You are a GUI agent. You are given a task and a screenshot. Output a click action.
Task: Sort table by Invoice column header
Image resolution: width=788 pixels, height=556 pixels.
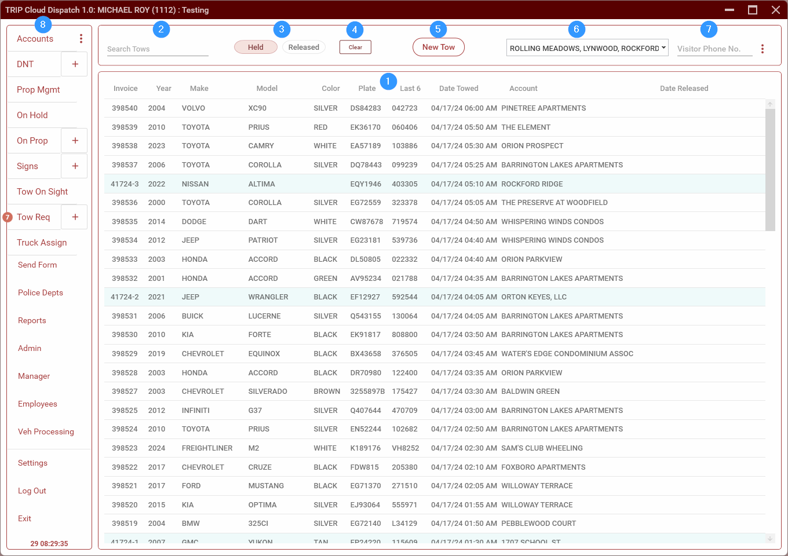click(125, 89)
